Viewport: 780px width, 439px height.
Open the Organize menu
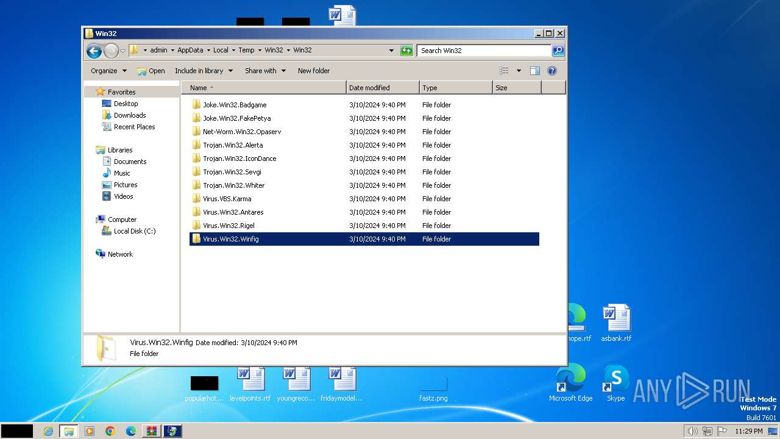click(108, 71)
